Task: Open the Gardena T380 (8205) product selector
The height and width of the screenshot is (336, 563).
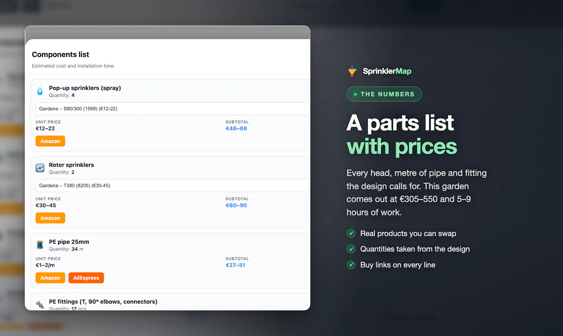Action: click(x=173, y=186)
